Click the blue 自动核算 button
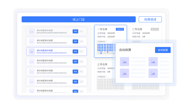This screenshot has width=191, height=108. pyautogui.click(x=163, y=50)
